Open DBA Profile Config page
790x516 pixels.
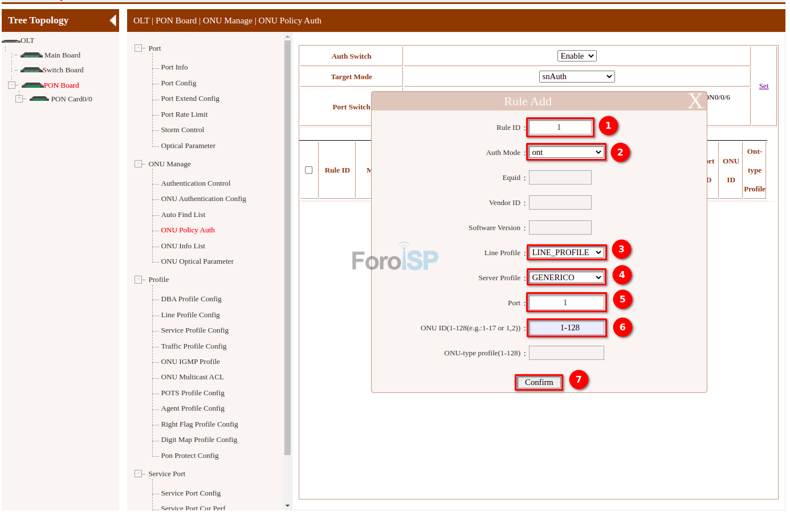(x=191, y=299)
